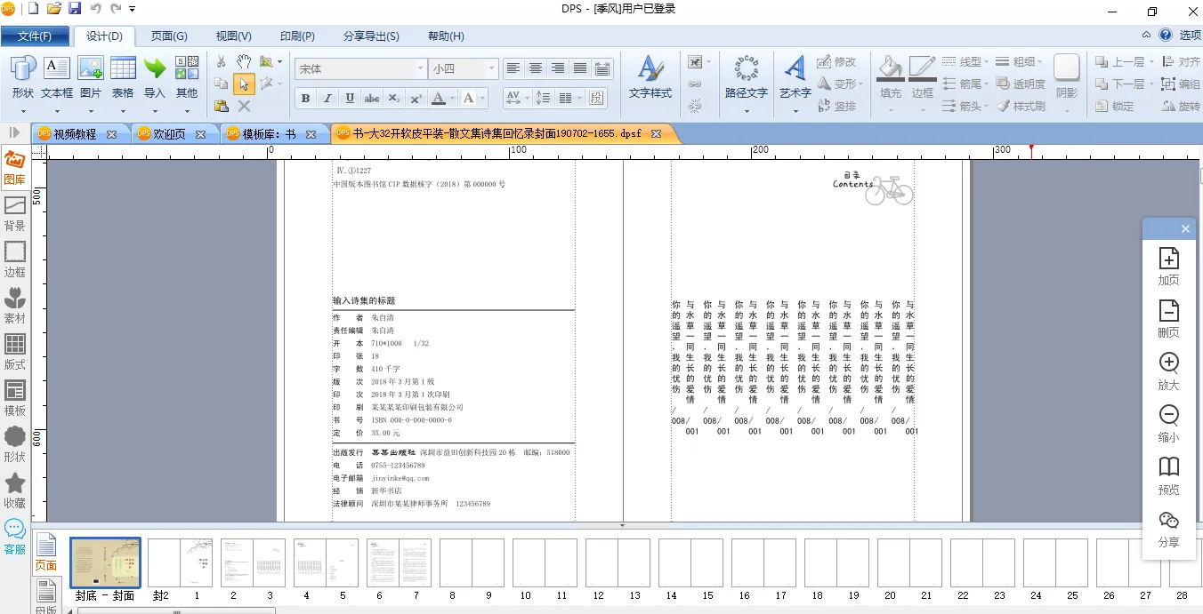Open 预览 preview from the floating panel

point(1168,475)
